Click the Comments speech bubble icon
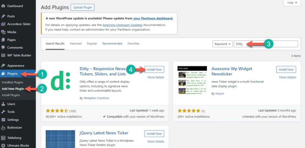The width and height of the screenshot is (305, 148). [x=3, y=48]
